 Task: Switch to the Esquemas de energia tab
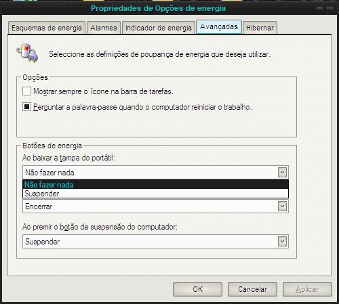[x=47, y=28]
